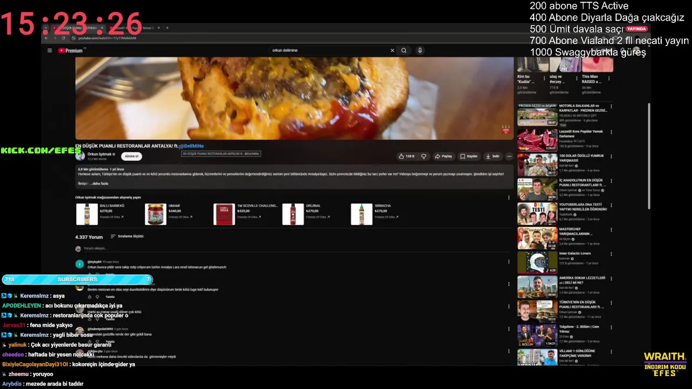Play 'Tolgshow - 2. Bölüm | Cem Yılmaz'

pos(537,336)
